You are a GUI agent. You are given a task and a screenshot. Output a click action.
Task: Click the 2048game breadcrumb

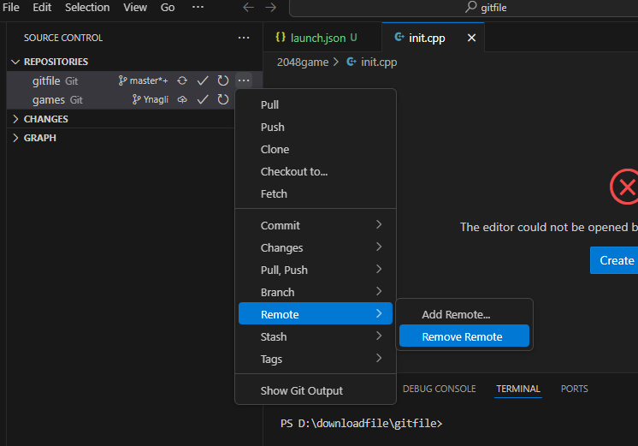pos(302,62)
